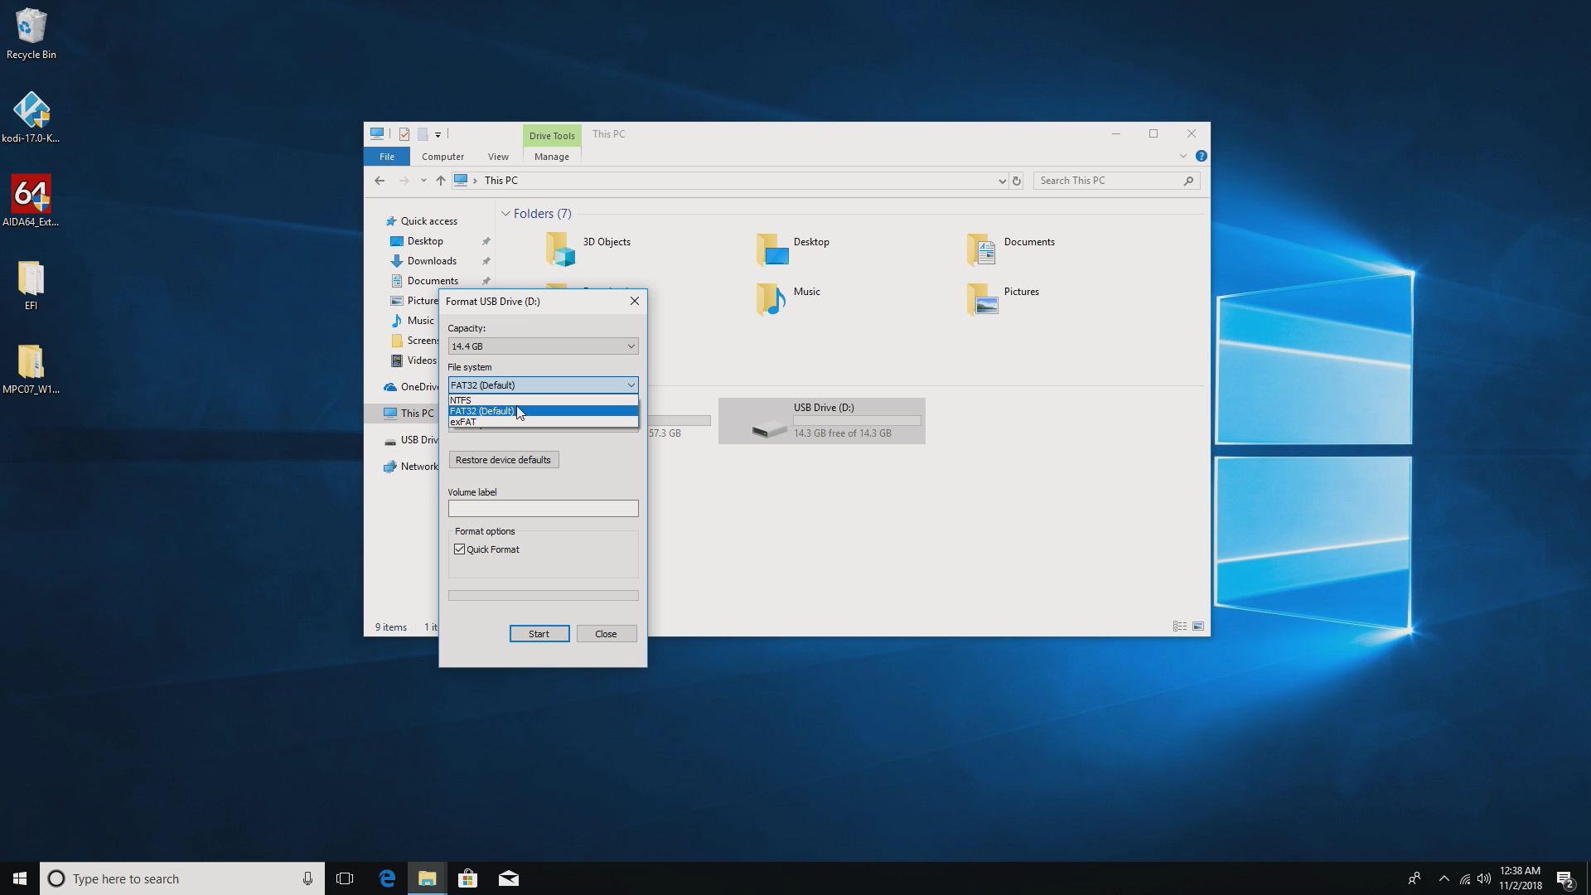The height and width of the screenshot is (895, 1591).
Task: Open the 3D Objects folder
Action: [x=588, y=249]
